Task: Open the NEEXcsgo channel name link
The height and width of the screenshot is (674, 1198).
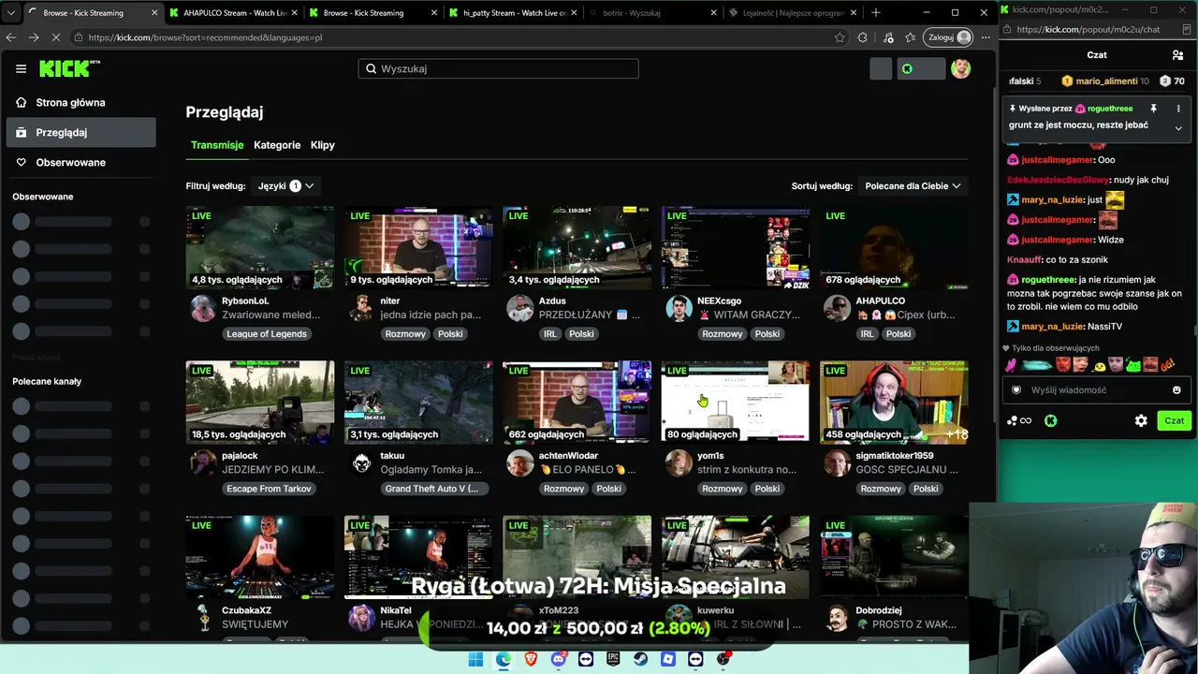Action: tap(719, 300)
